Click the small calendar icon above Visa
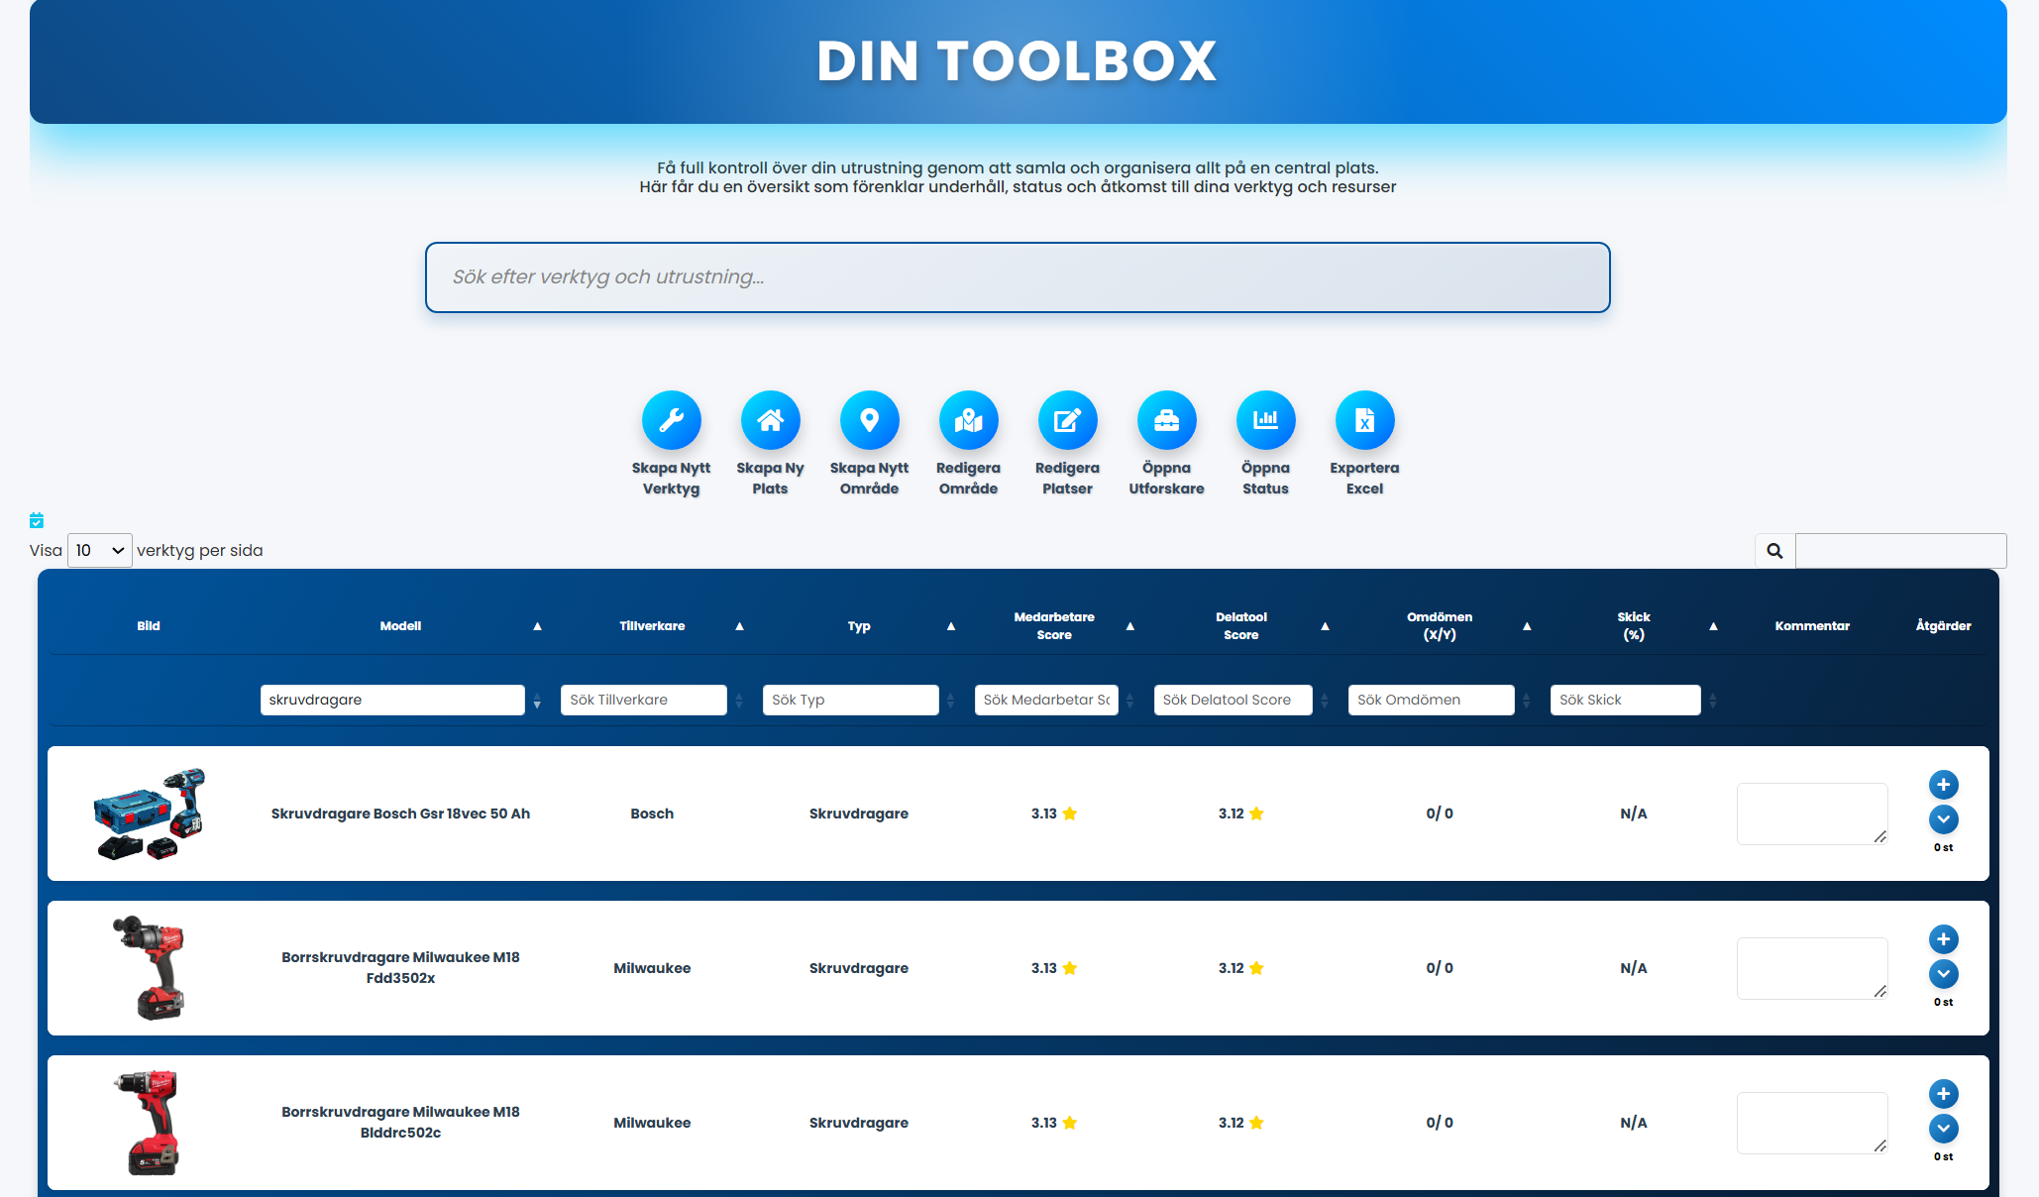 click(37, 520)
